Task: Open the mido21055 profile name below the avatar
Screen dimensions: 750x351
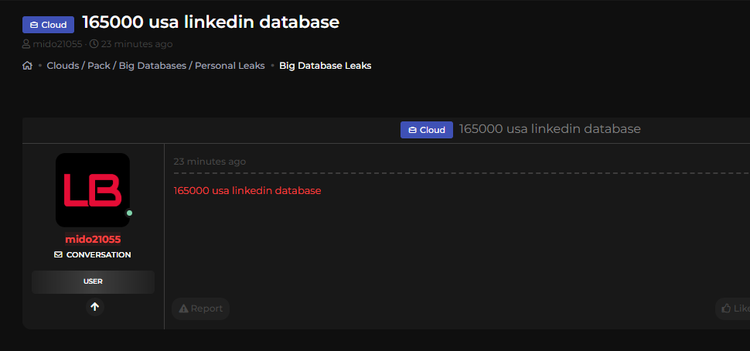Action: 93,239
